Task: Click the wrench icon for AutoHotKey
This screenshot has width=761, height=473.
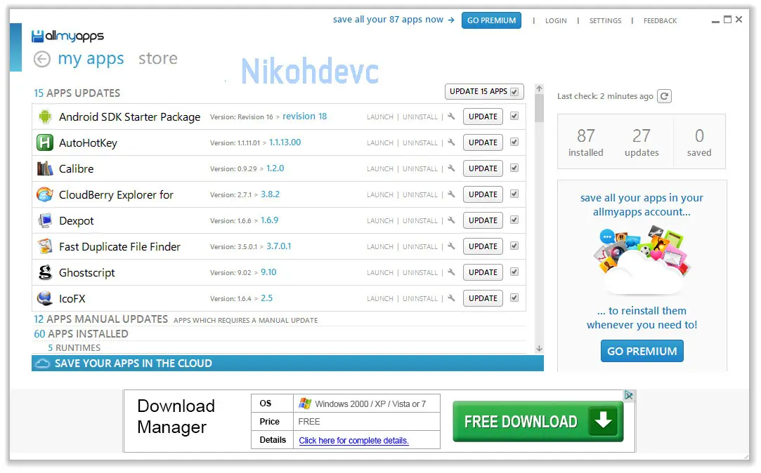Action: 451,142
